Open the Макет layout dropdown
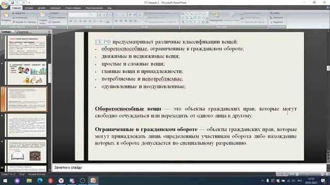The height and width of the screenshot is (185, 330). [x=54, y=13]
